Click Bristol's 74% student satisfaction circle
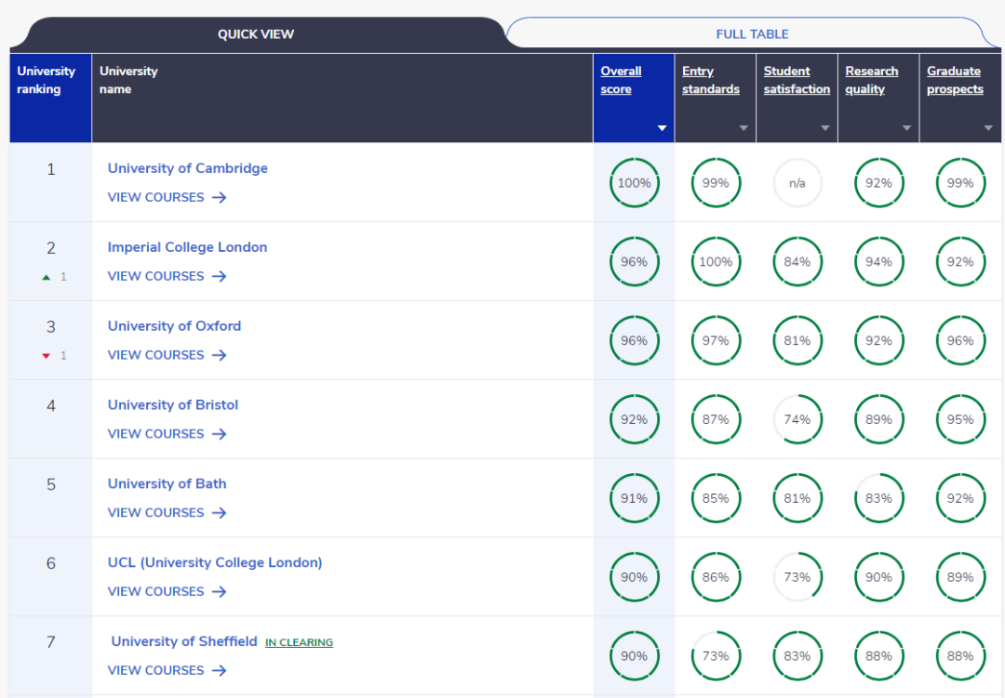1005x698 pixels. tap(797, 420)
